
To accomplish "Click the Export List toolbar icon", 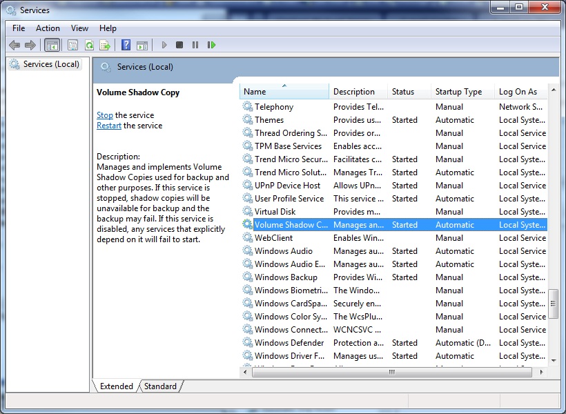I will tap(105, 45).
